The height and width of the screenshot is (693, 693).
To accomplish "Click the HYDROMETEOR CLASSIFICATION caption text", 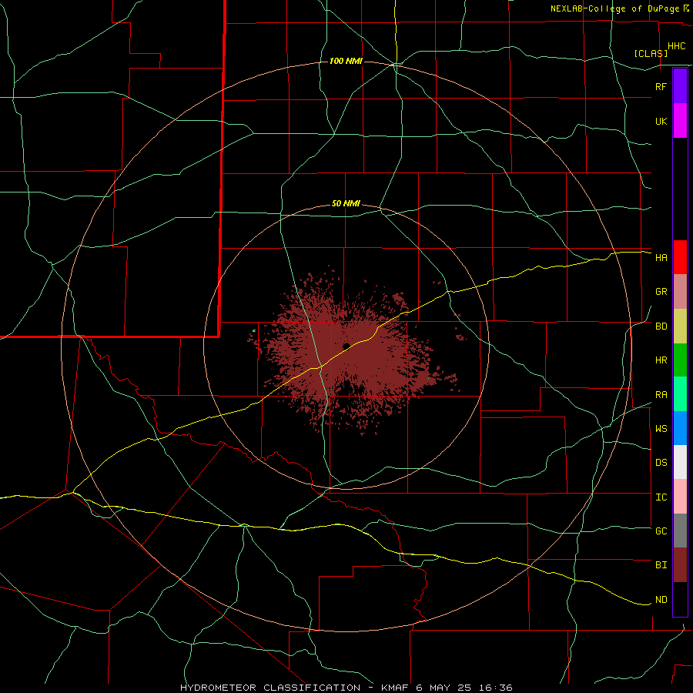I will click(x=270, y=688).
